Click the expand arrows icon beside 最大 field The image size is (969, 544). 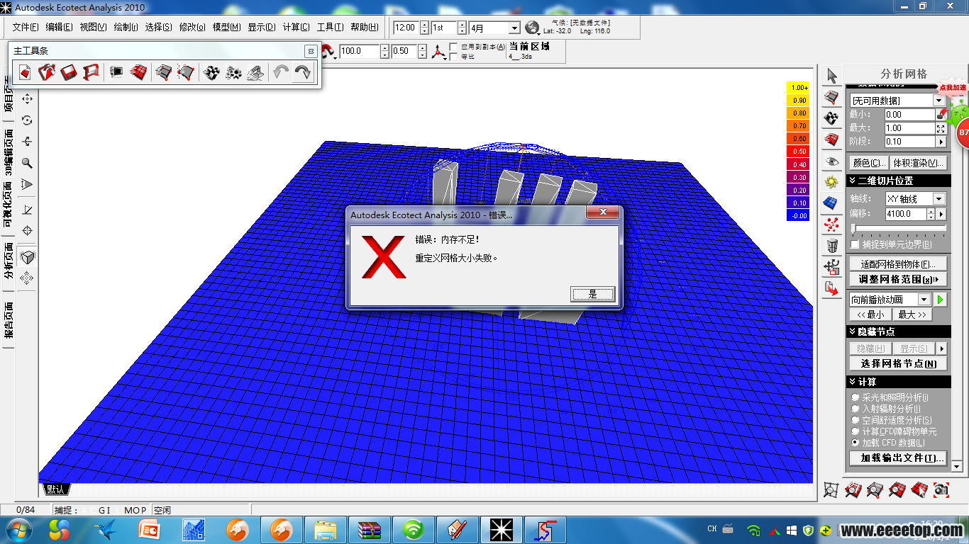pos(941,128)
